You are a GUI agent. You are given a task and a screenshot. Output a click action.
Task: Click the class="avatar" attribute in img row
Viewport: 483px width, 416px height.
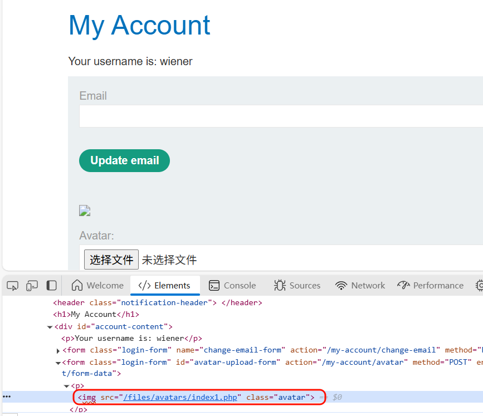tap(278, 397)
